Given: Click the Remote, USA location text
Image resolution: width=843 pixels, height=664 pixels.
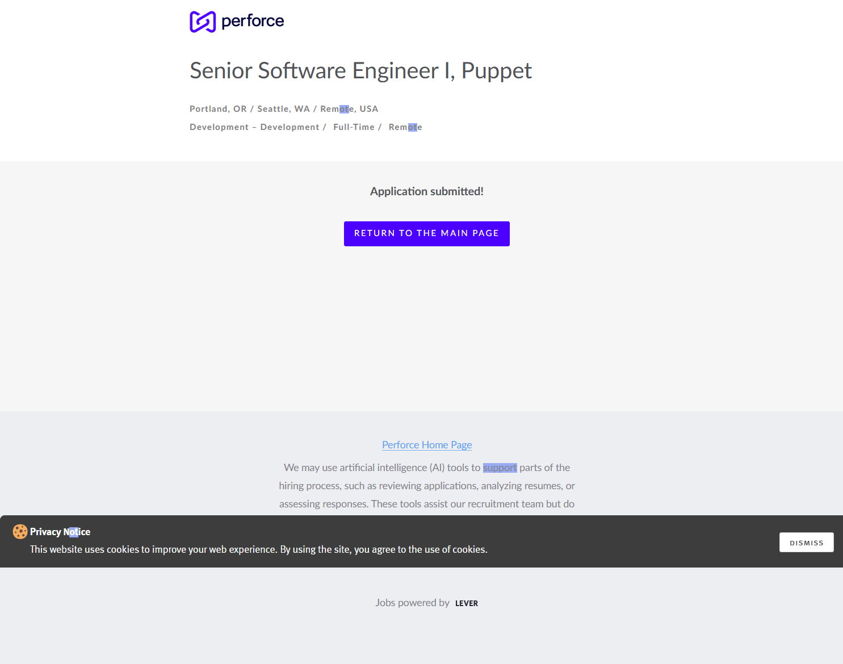Looking at the screenshot, I should point(349,109).
